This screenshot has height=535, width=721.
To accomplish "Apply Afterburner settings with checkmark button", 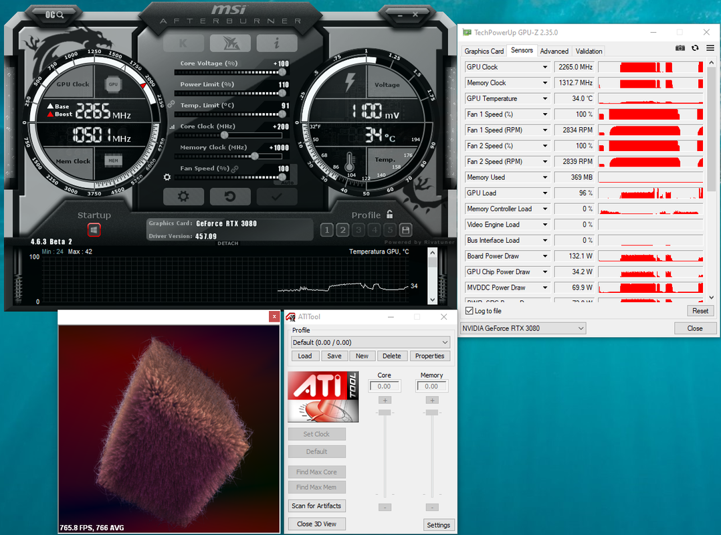I will point(277,197).
